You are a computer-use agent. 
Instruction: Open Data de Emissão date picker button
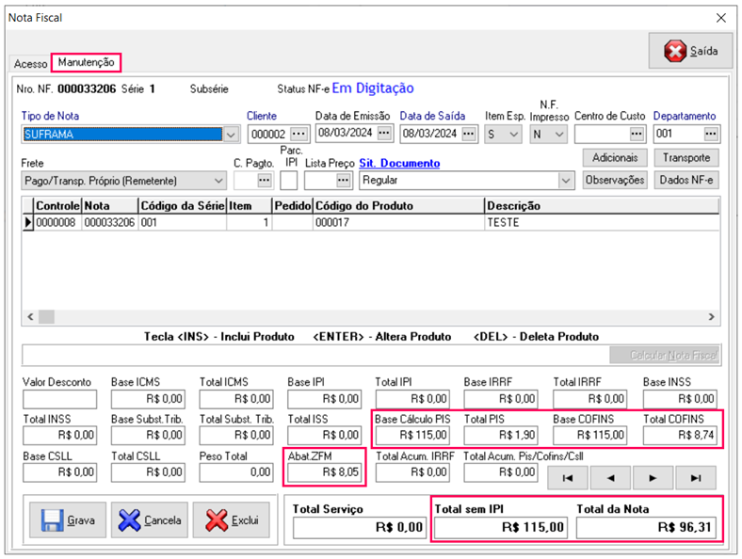pyautogui.click(x=383, y=134)
